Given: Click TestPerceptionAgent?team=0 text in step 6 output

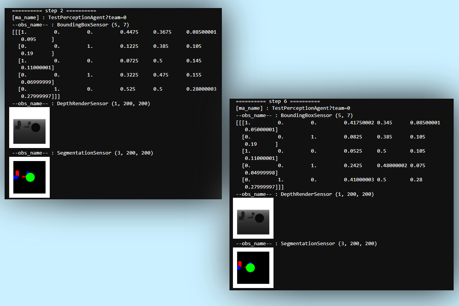Looking at the screenshot, I should (311, 108).
